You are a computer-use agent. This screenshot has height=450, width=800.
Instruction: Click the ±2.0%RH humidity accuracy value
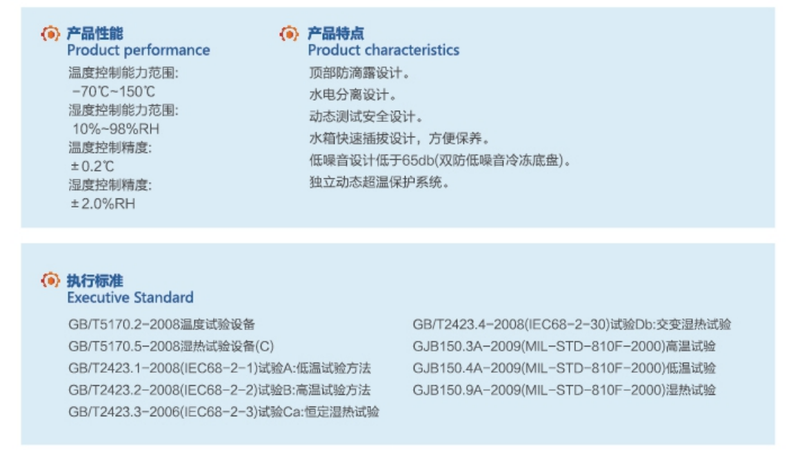coord(103,204)
